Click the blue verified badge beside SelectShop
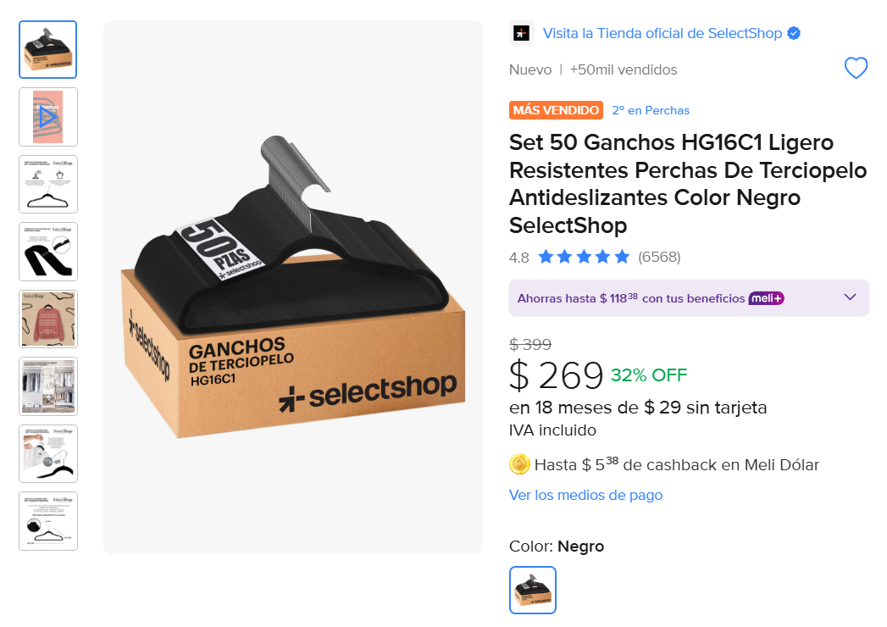The height and width of the screenshot is (627, 887). coord(794,34)
